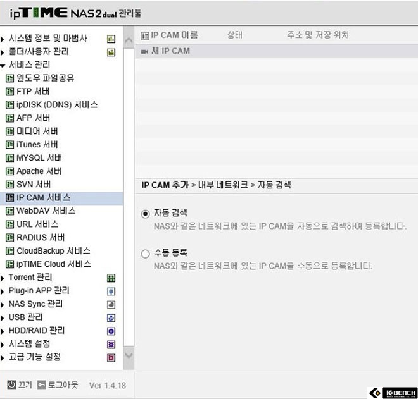Click the icon left of WebDAV 서비스
The image size is (418, 399).
click(10, 211)
